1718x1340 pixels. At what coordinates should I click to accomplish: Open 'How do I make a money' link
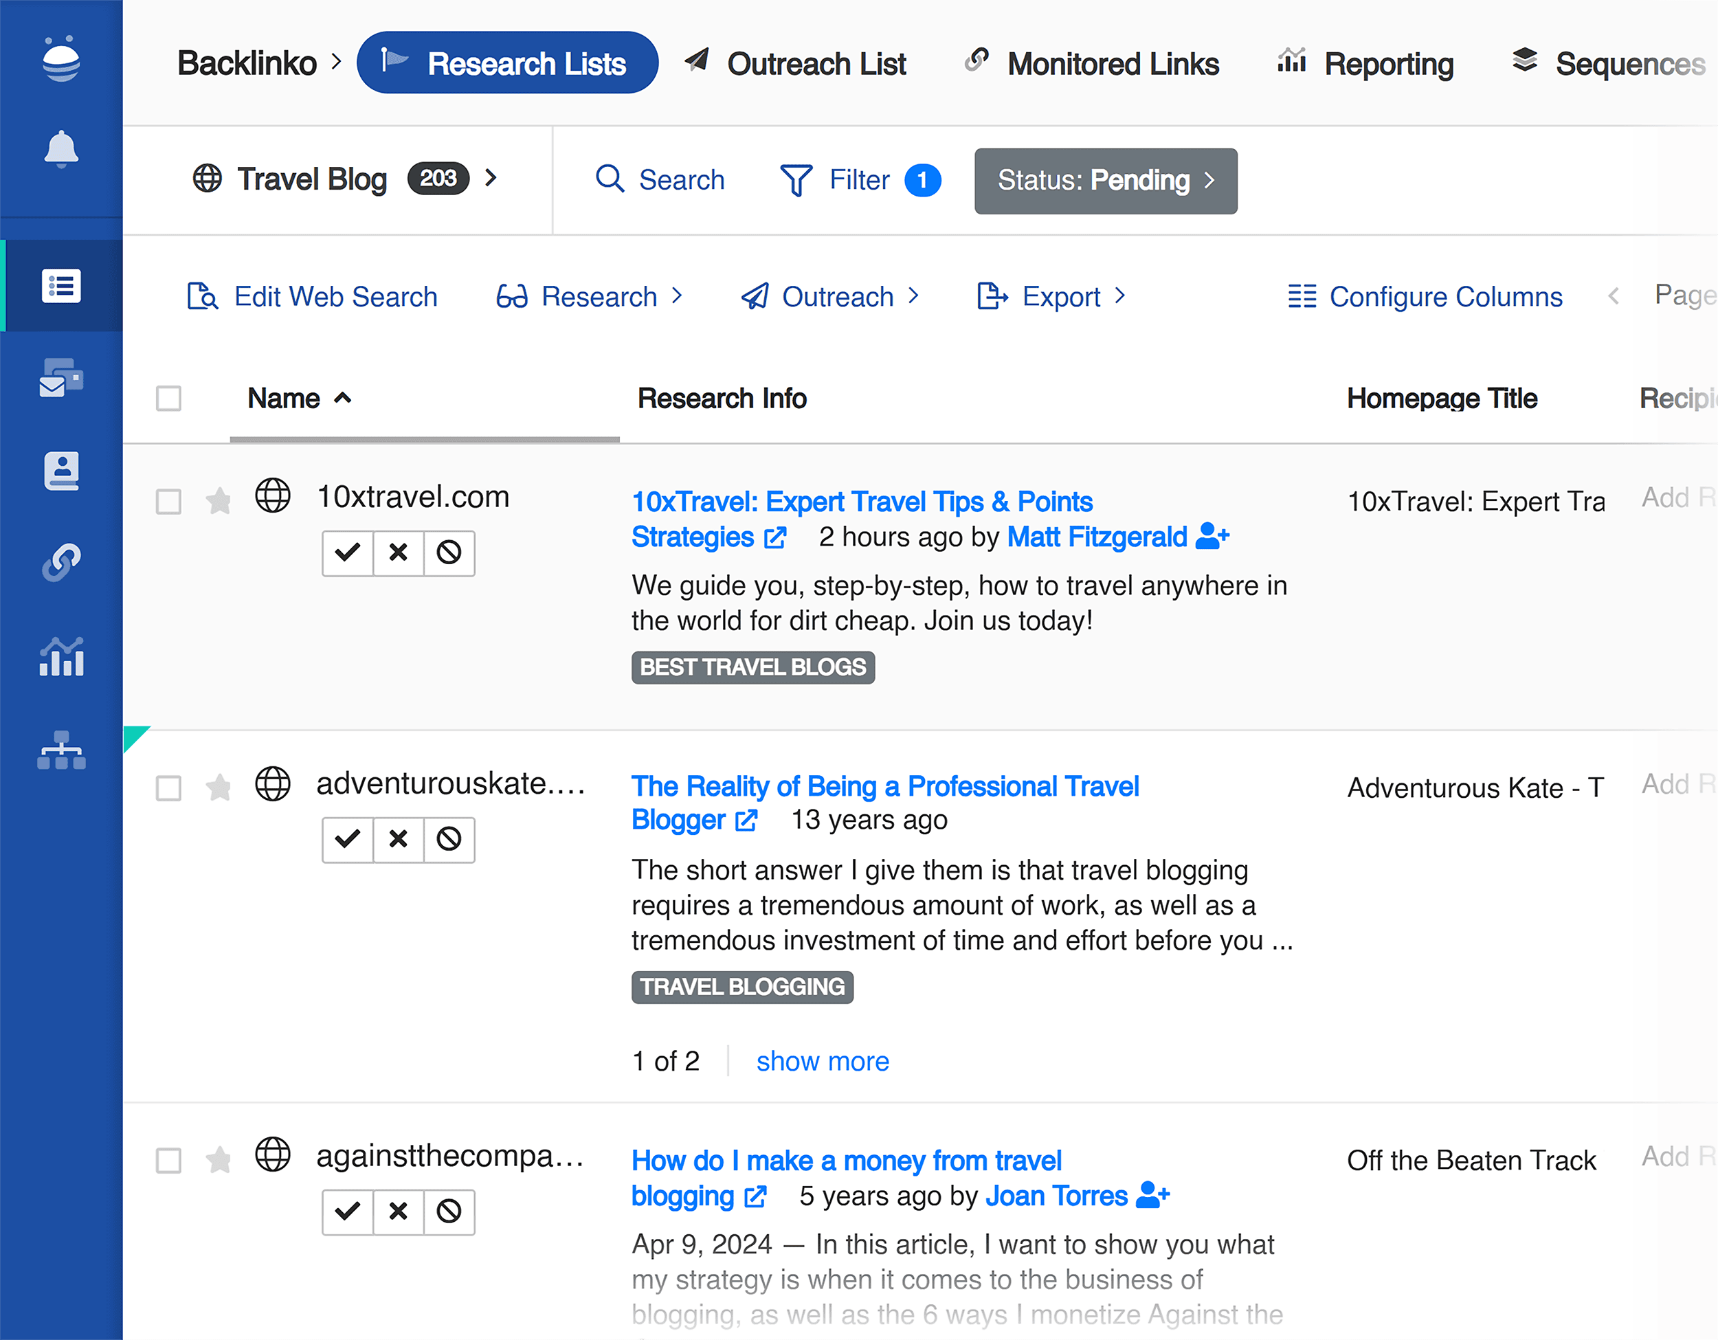(x=847, y=1178)
